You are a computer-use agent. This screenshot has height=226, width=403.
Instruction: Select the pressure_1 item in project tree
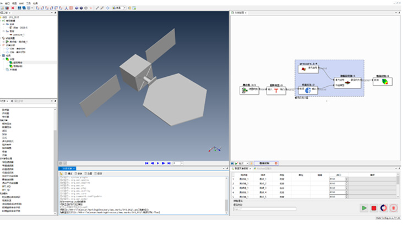(x=19, y=35)
